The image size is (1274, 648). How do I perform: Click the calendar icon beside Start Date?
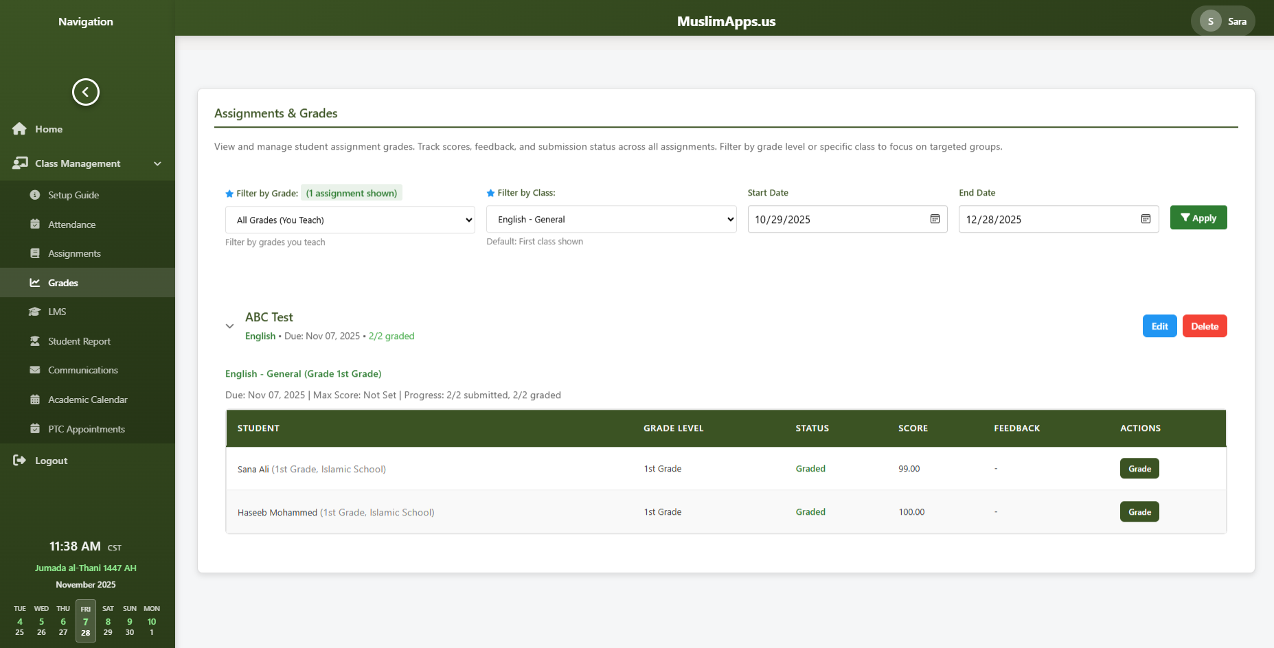point(935,219)
